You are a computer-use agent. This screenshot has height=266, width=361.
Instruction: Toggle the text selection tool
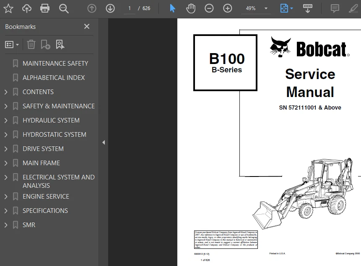(x=172, y=8)
